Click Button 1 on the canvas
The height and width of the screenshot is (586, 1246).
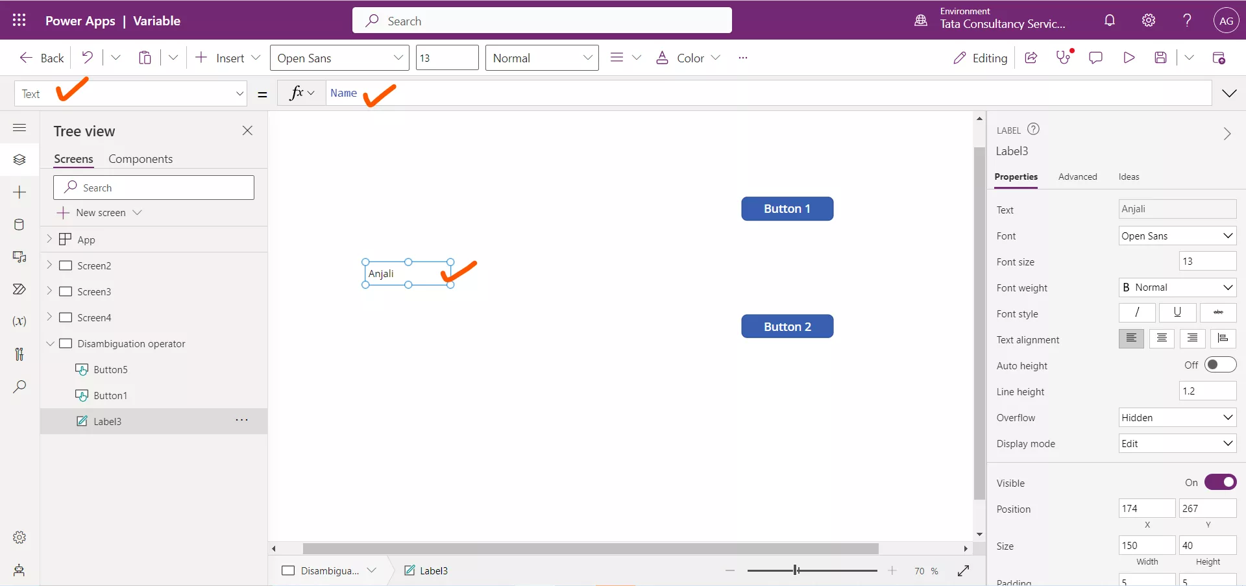[x=787, y=209]
